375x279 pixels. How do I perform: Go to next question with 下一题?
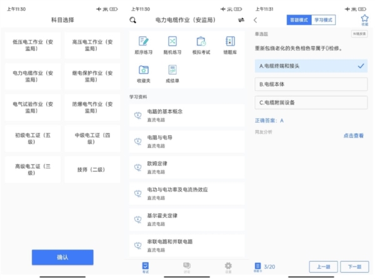tap(354, 266)
